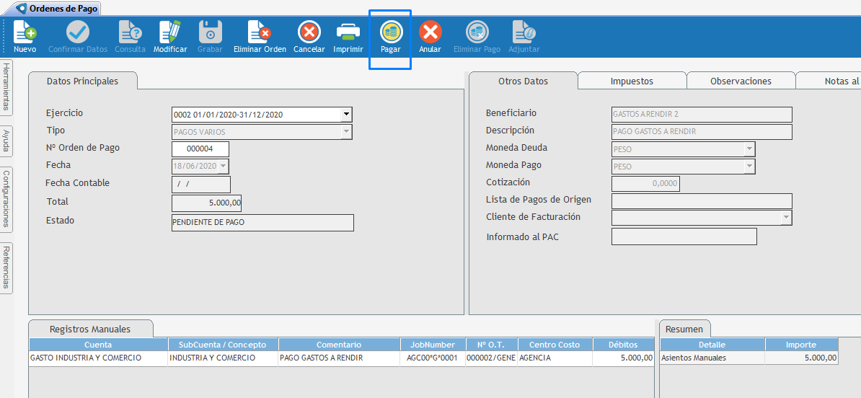The height and width of the screenshot is (398, 861).
Task: Click the Pagar payment icon
Action: 390,33
